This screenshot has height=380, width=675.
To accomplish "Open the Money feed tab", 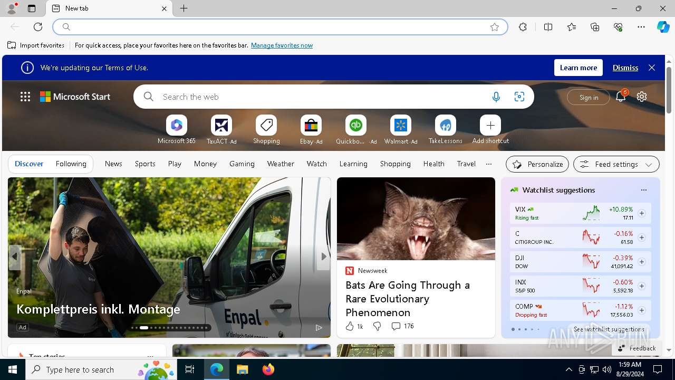I will click(205, 164).
